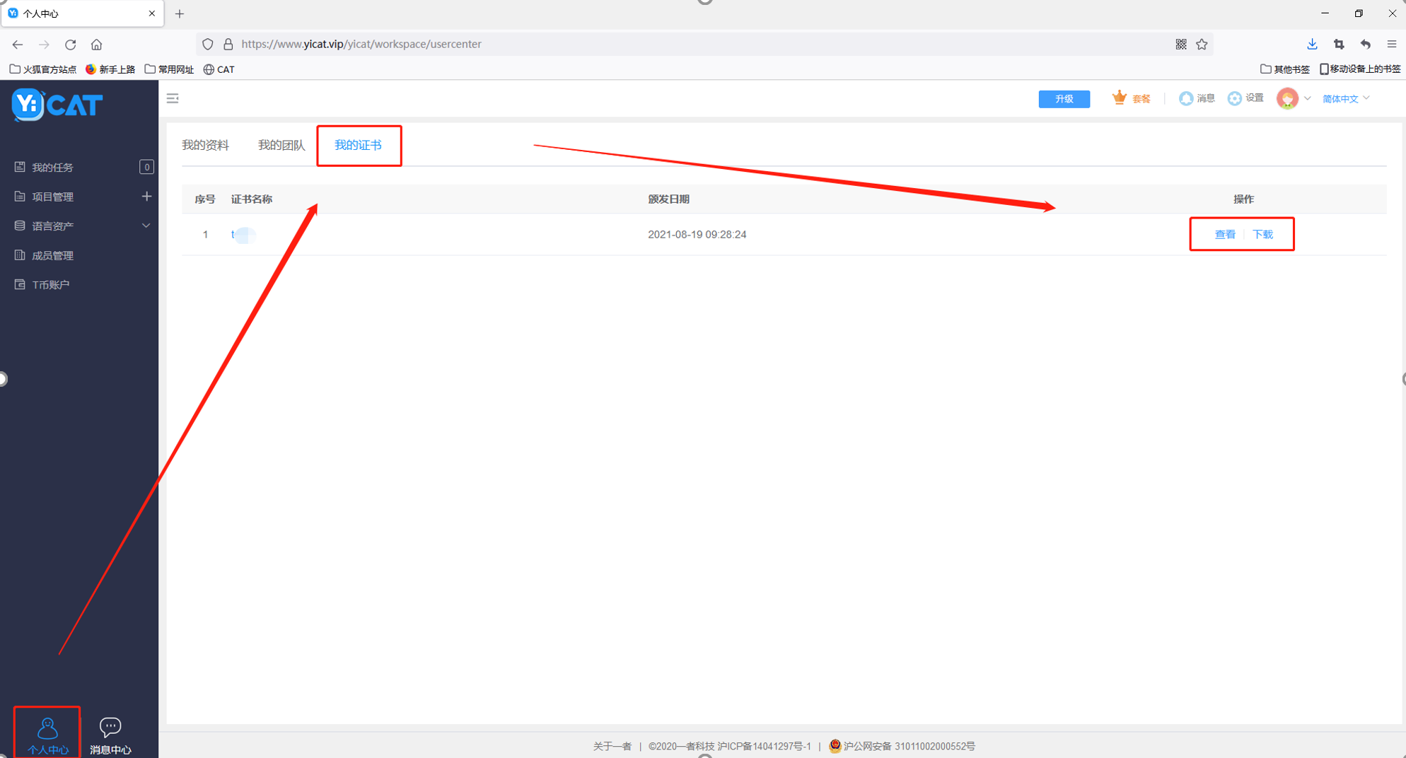This screenshot has height=758, width=1406.
Task: Open Project Management in sidebar
Action: click(x=52, y=197)
